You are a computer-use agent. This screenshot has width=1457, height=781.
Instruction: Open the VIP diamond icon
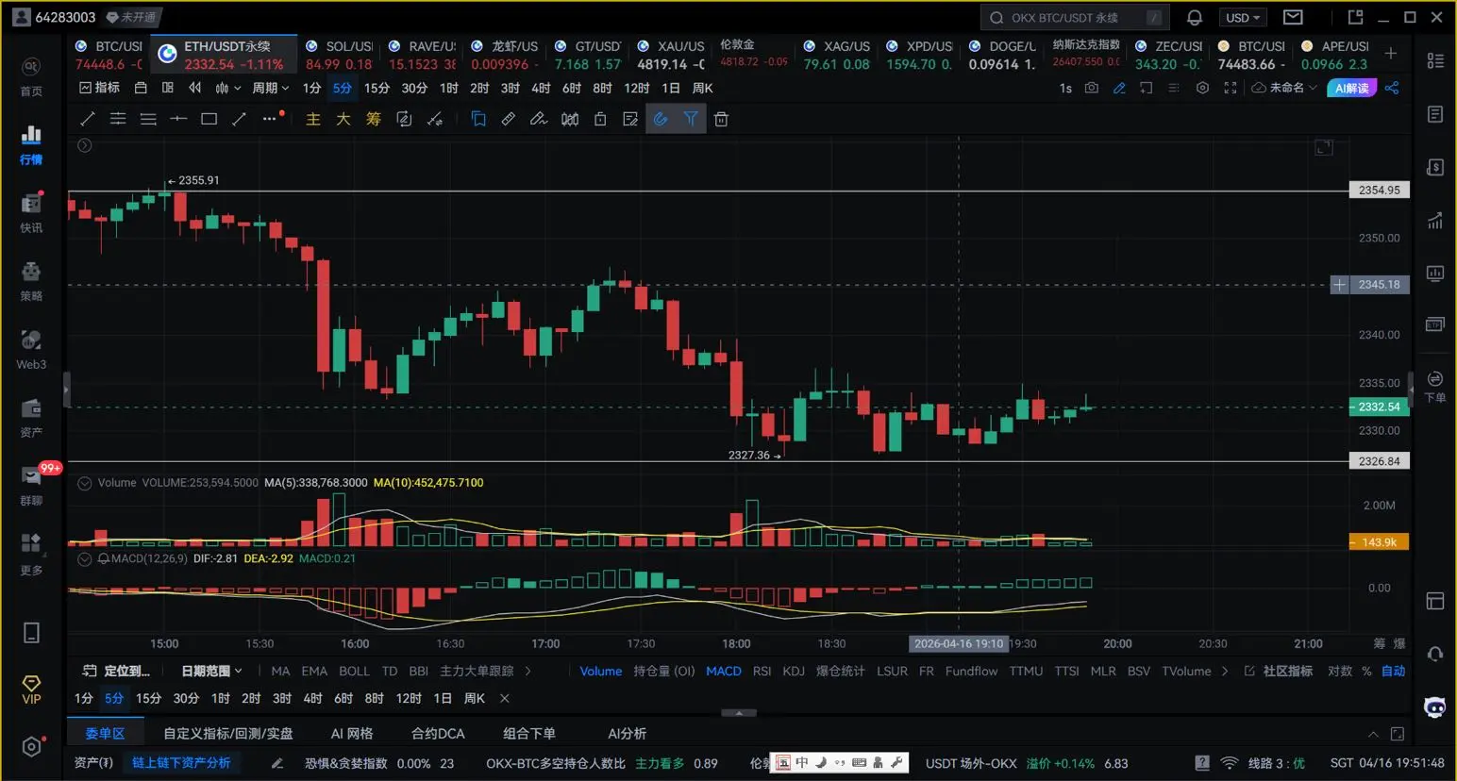[31, 690]
